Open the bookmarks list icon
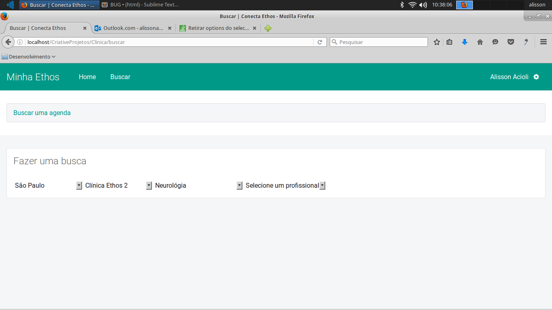 click(449, 42)
